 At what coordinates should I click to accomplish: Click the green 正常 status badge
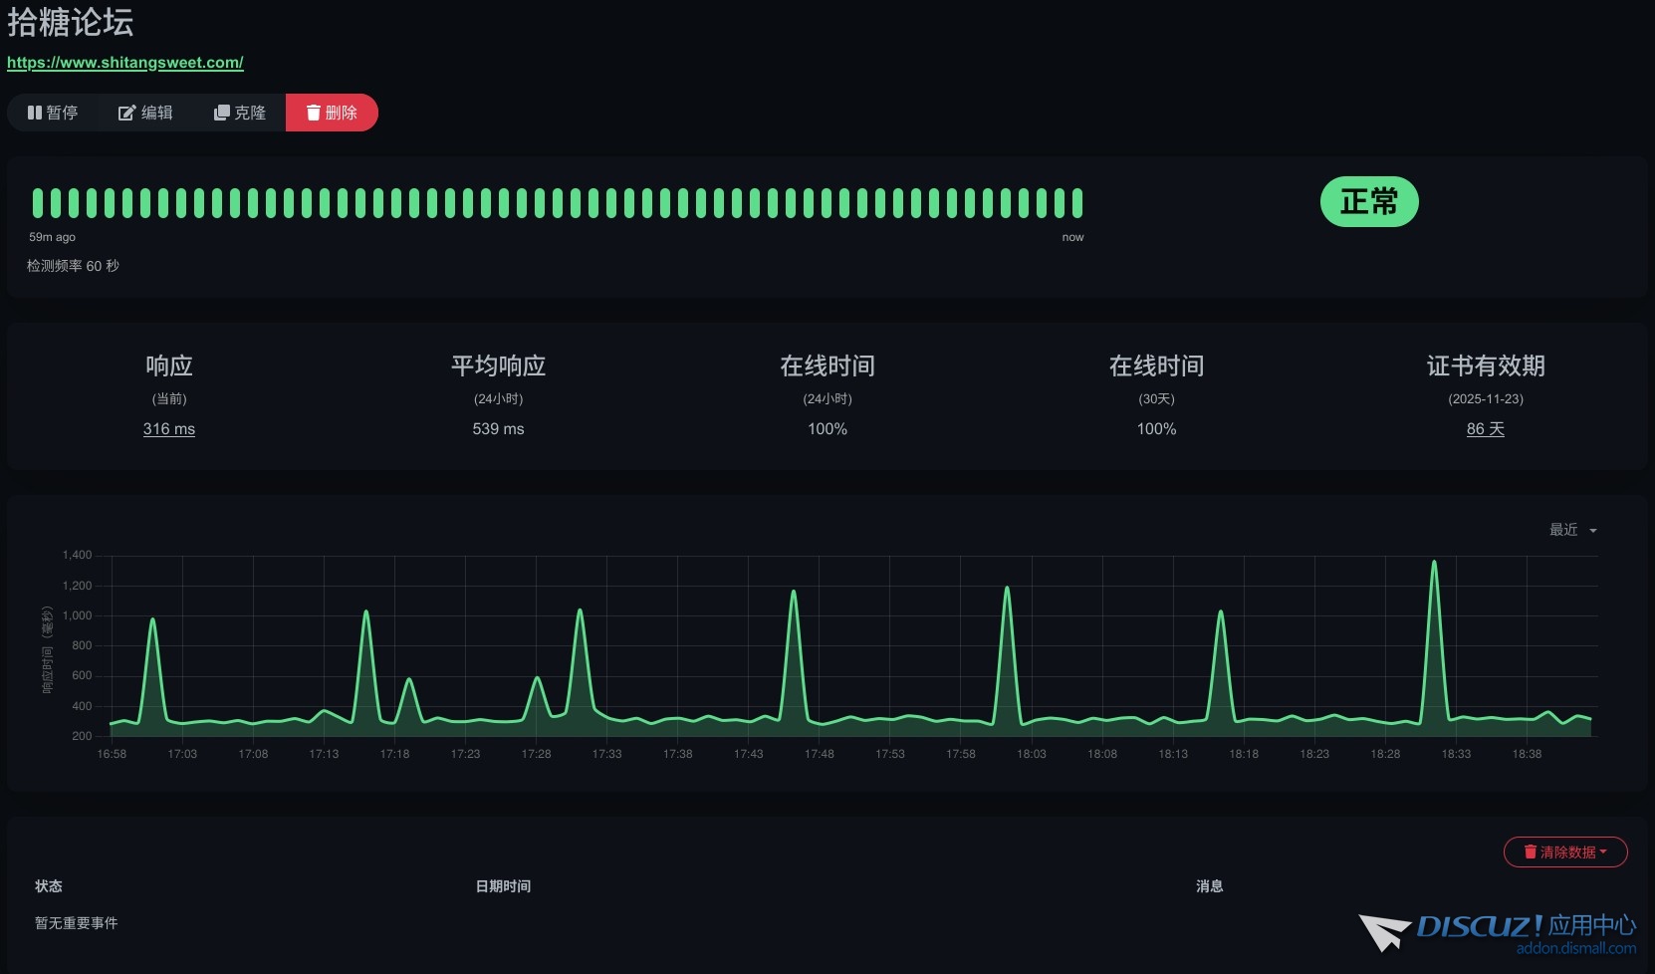pos(1369,201)
